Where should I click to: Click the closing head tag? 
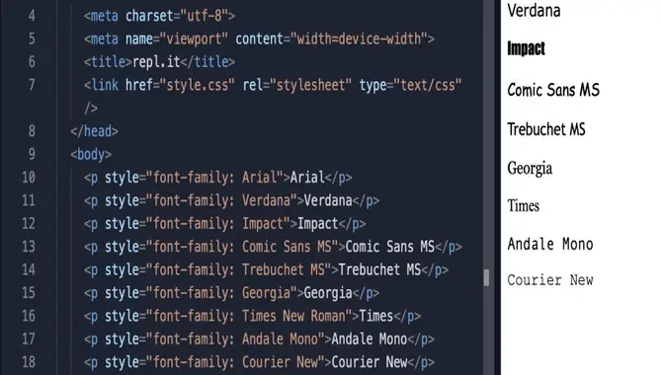pos(94,131)
